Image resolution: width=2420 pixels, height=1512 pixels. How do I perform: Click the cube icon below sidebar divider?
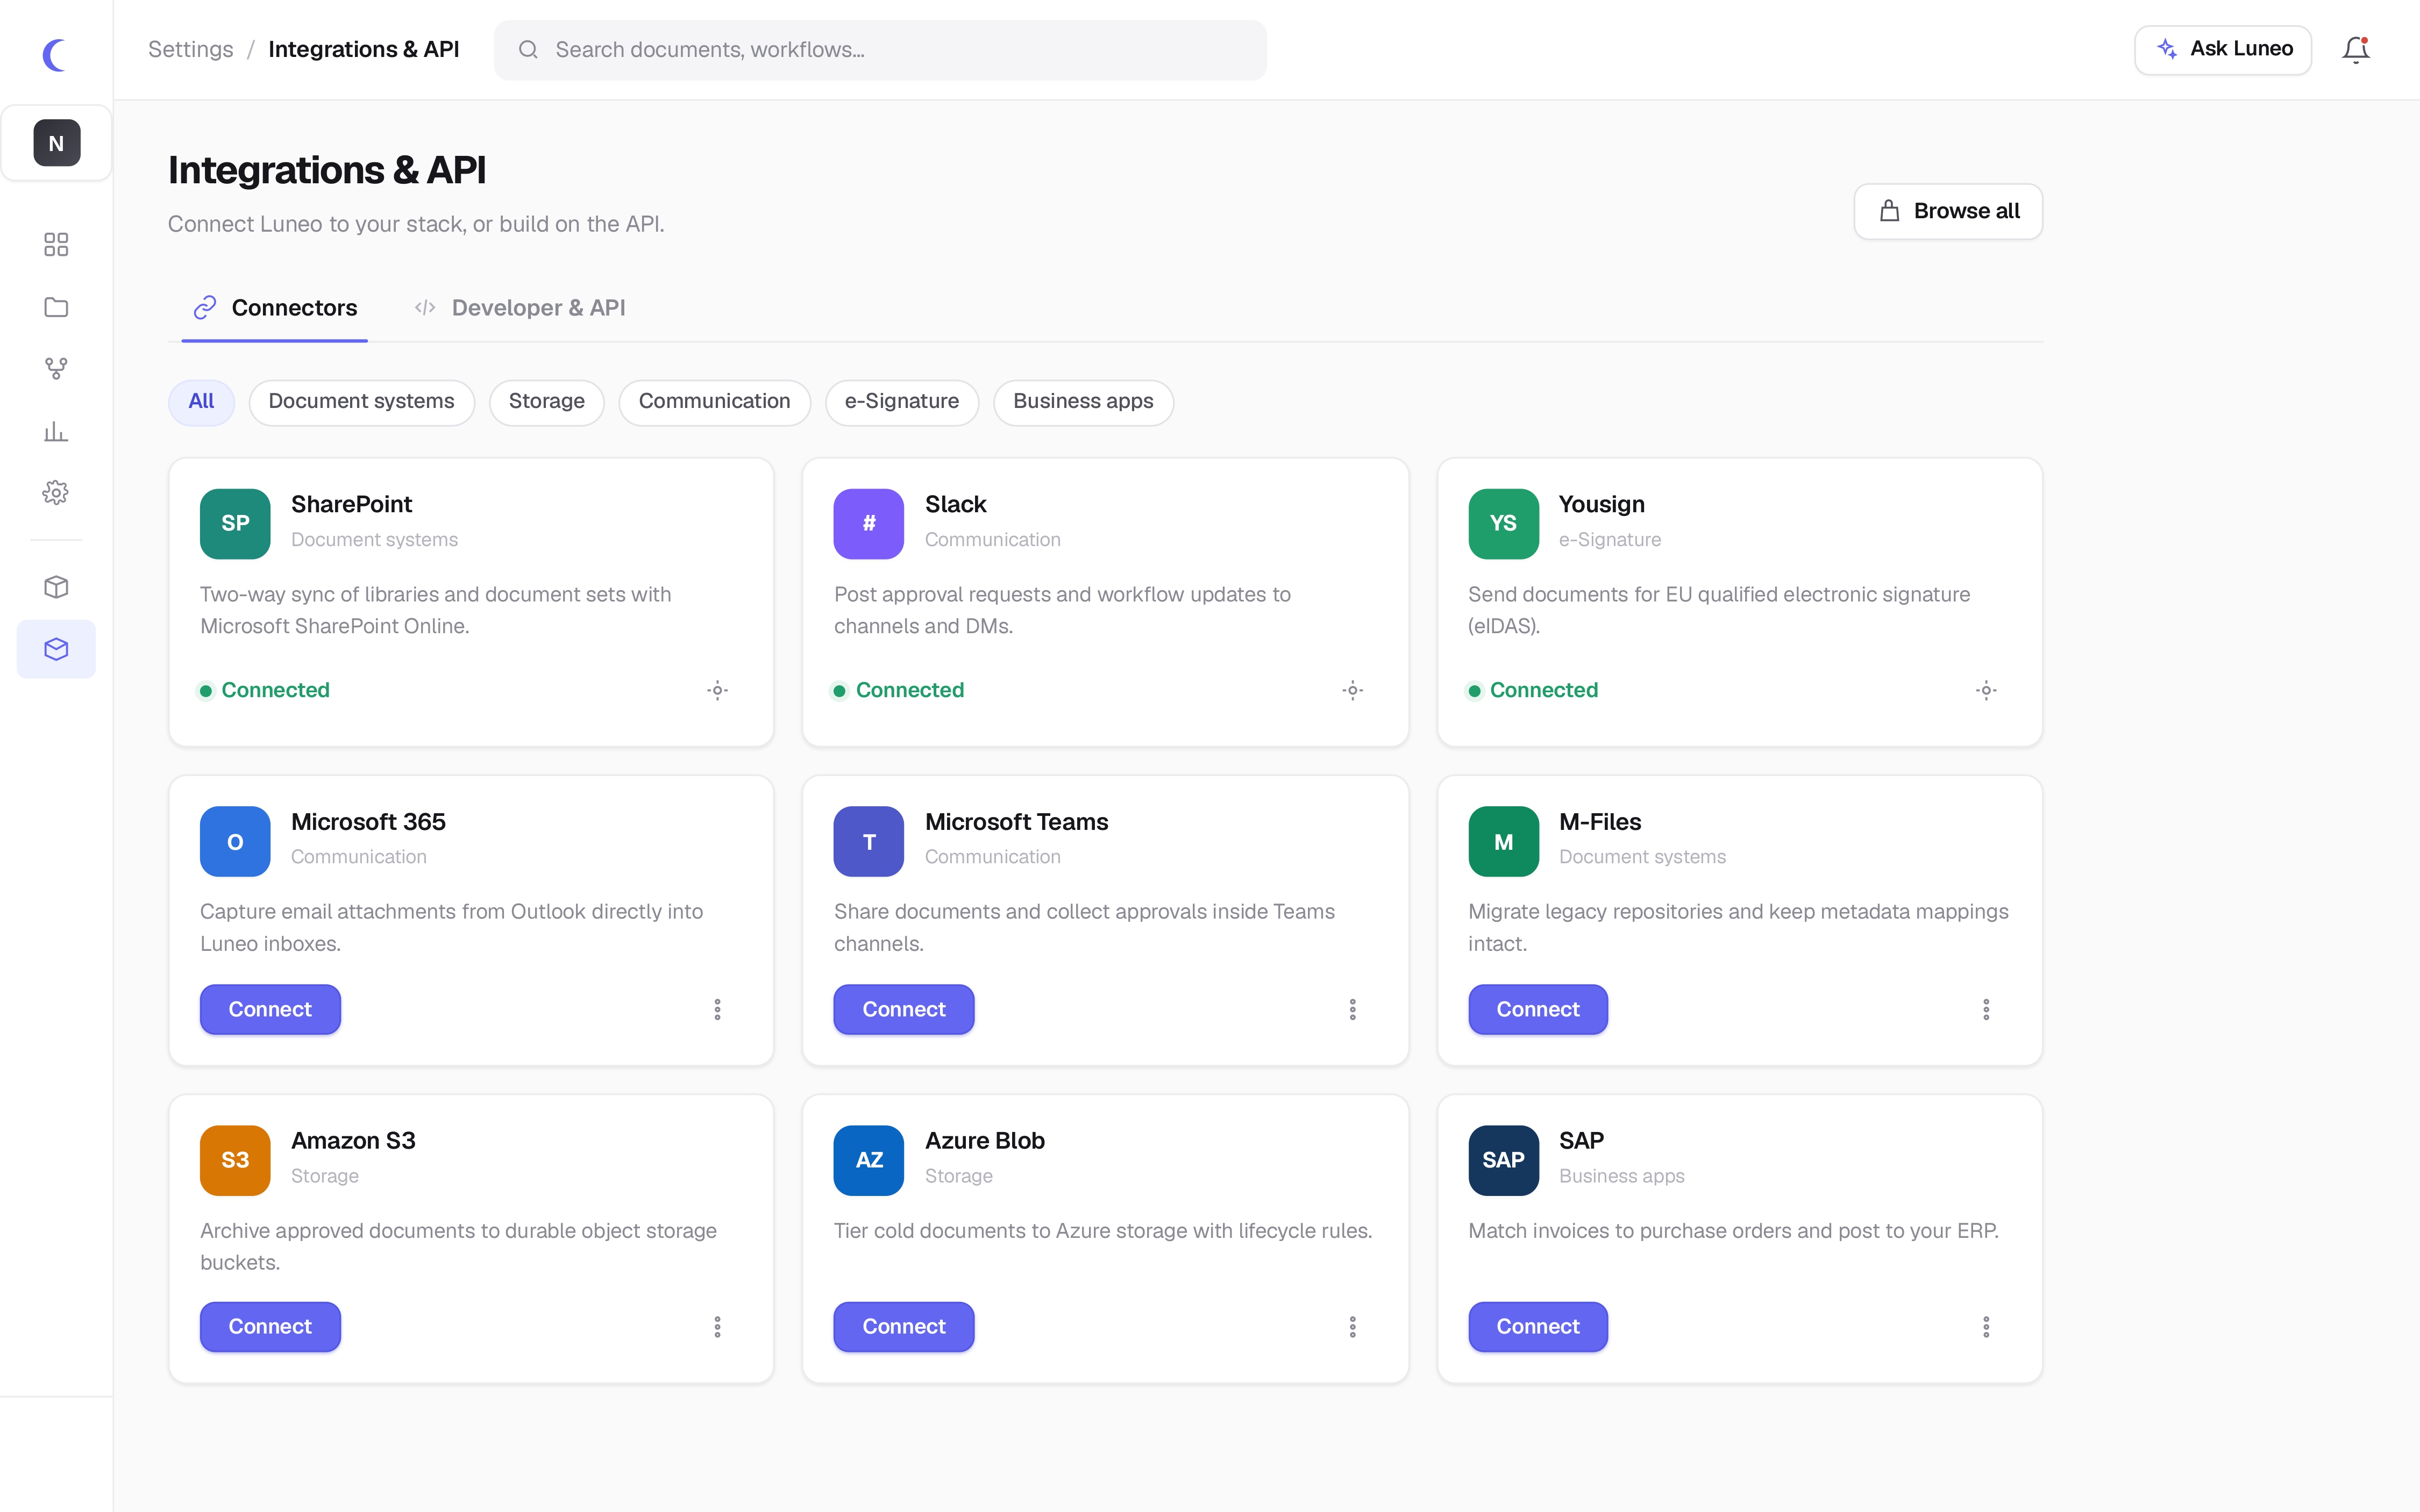click(x=56, y=587)
